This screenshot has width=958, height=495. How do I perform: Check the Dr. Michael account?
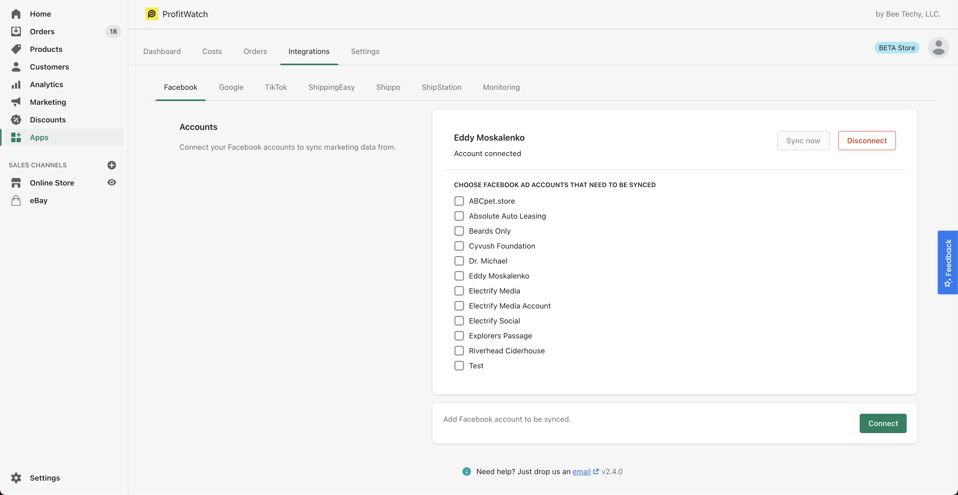pos(459,261)
